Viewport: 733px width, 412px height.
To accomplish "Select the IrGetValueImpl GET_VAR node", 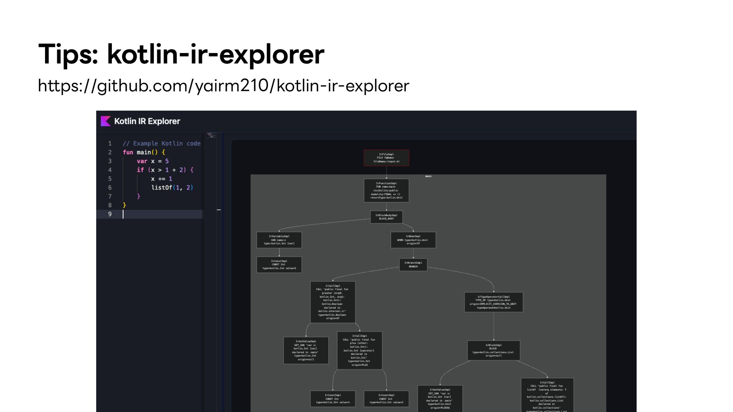I will click(x=306, y=350).
